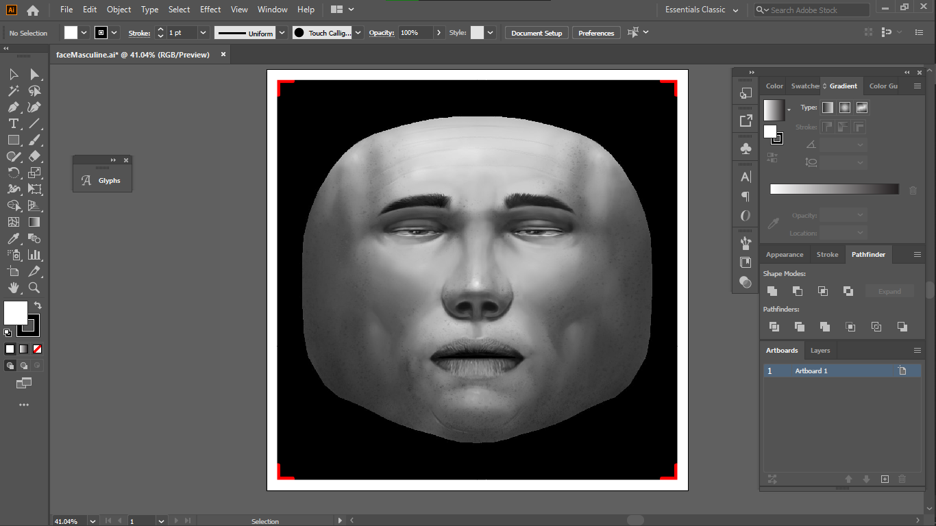Select the Paintbrush tool
Image resolution: width=936 pixels, height=526 pixels.
coord(34,140)
